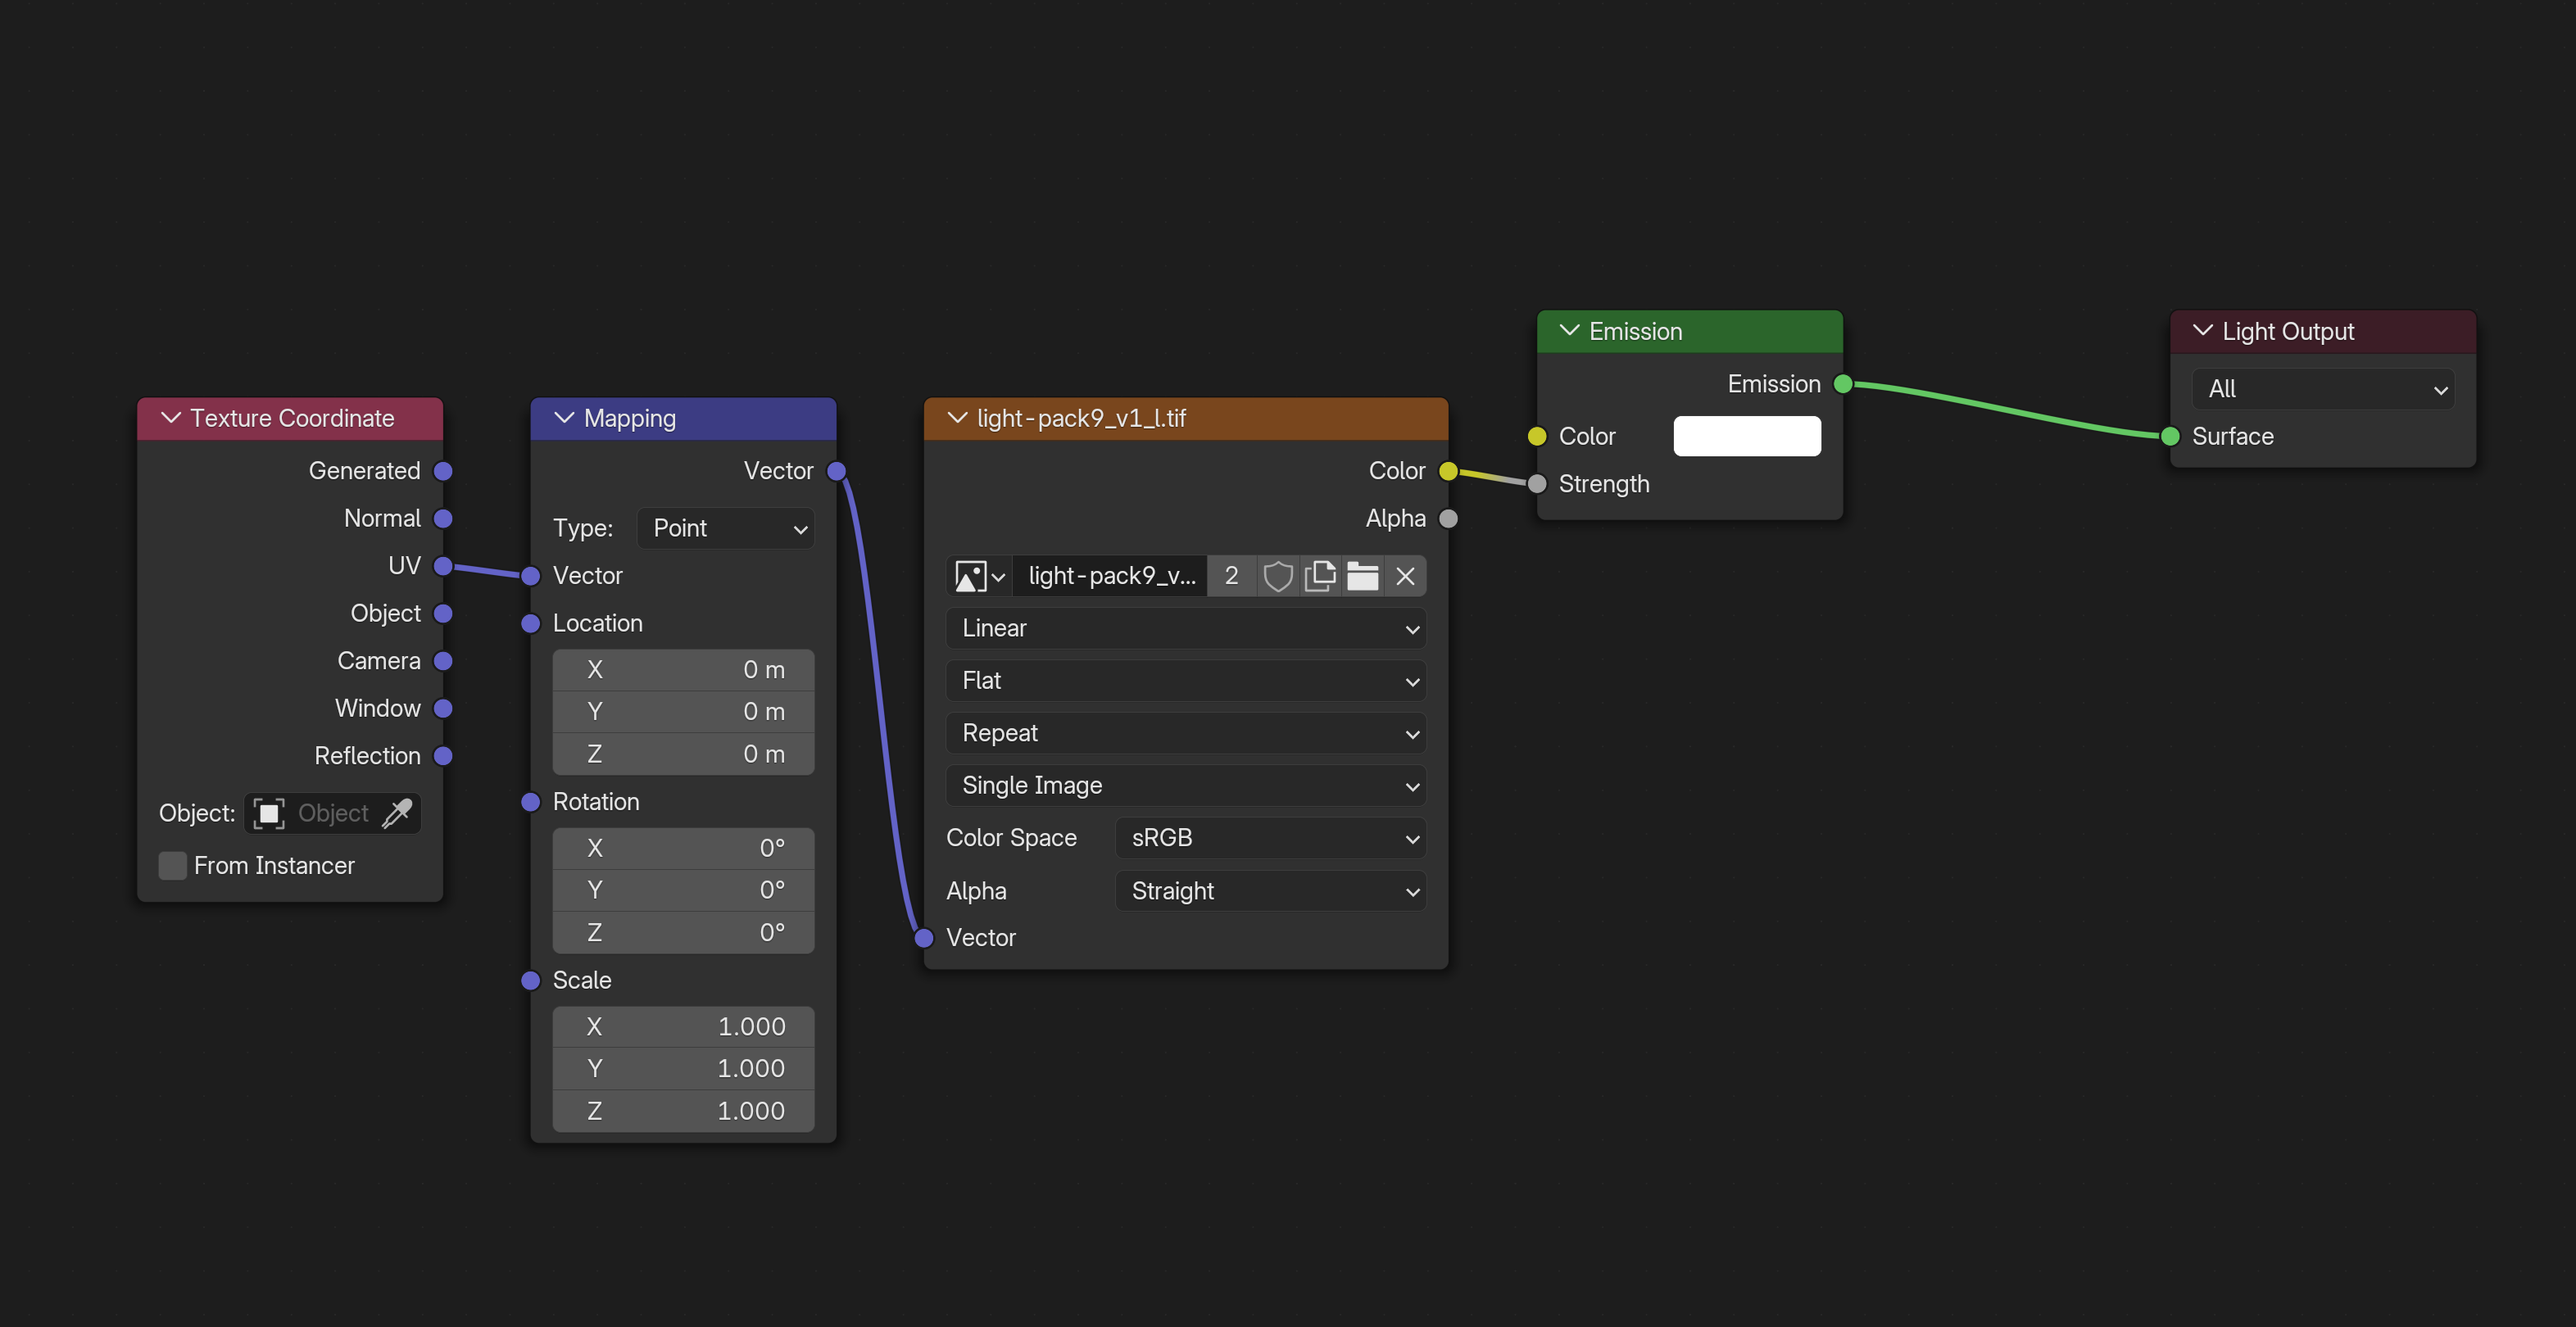Collapse the Light Output node
The height and width of the screenshot is (1327, 2576).
(x=2202, y=331)
